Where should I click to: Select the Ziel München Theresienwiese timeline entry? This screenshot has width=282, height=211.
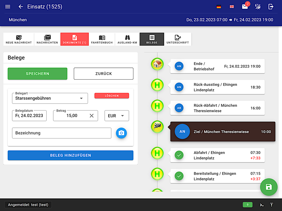click(x=222, y=132)
